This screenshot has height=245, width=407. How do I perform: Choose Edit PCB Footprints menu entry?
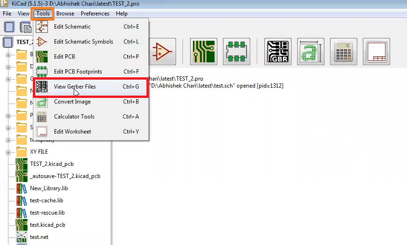click(91, 72)
